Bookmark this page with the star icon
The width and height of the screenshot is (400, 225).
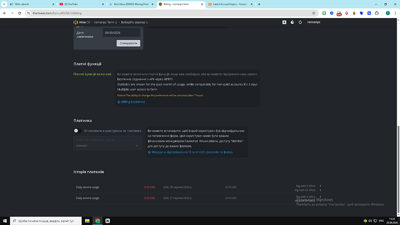tap(314, 13)
